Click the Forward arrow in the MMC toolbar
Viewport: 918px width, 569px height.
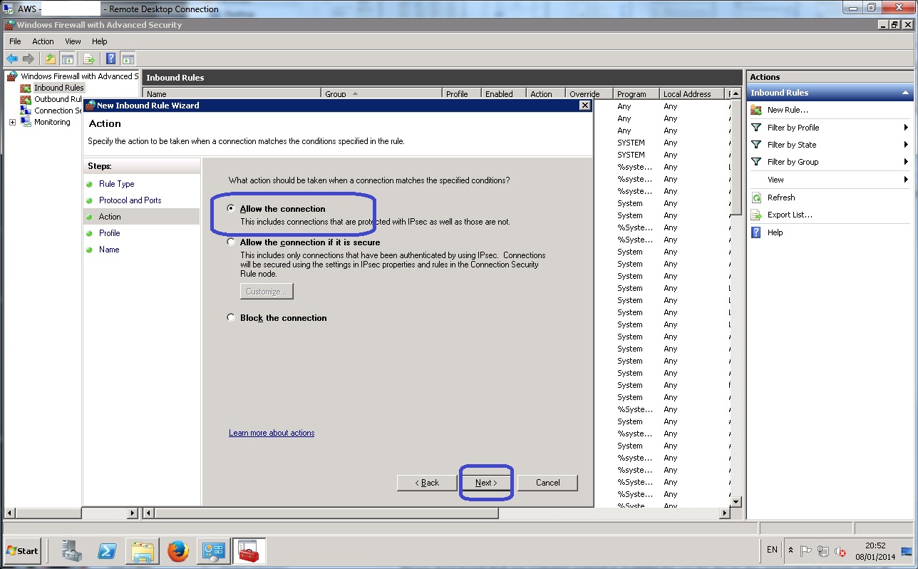coord(29,59)
